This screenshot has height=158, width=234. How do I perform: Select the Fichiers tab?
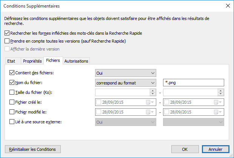click(52, 61)
